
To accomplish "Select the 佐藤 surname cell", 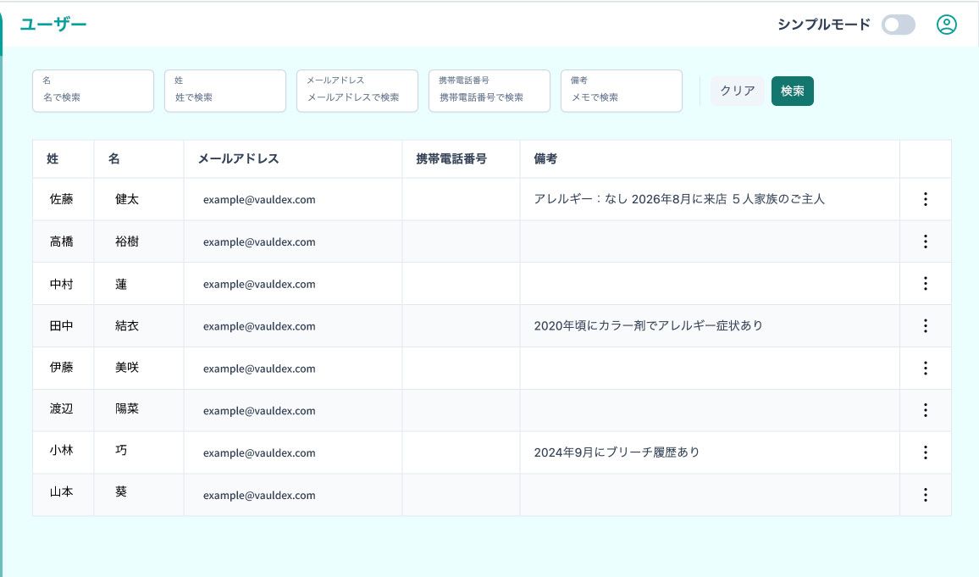I will [x=61, y=199].
